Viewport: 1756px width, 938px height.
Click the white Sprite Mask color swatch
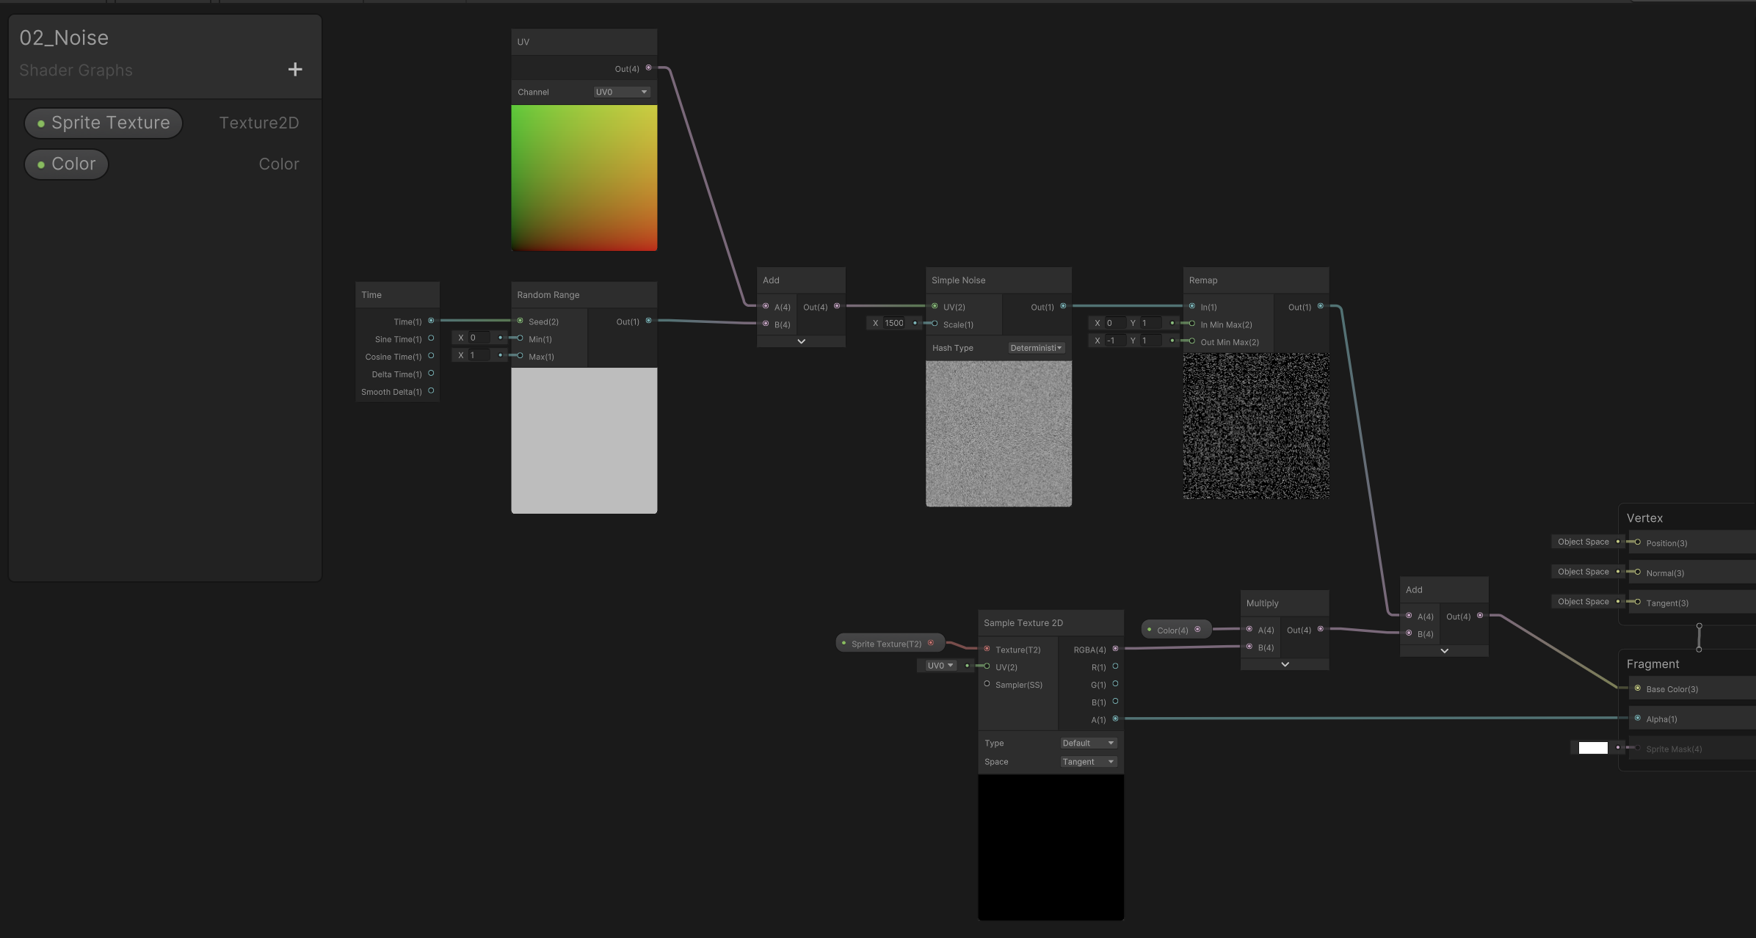tap(1592, 748)
